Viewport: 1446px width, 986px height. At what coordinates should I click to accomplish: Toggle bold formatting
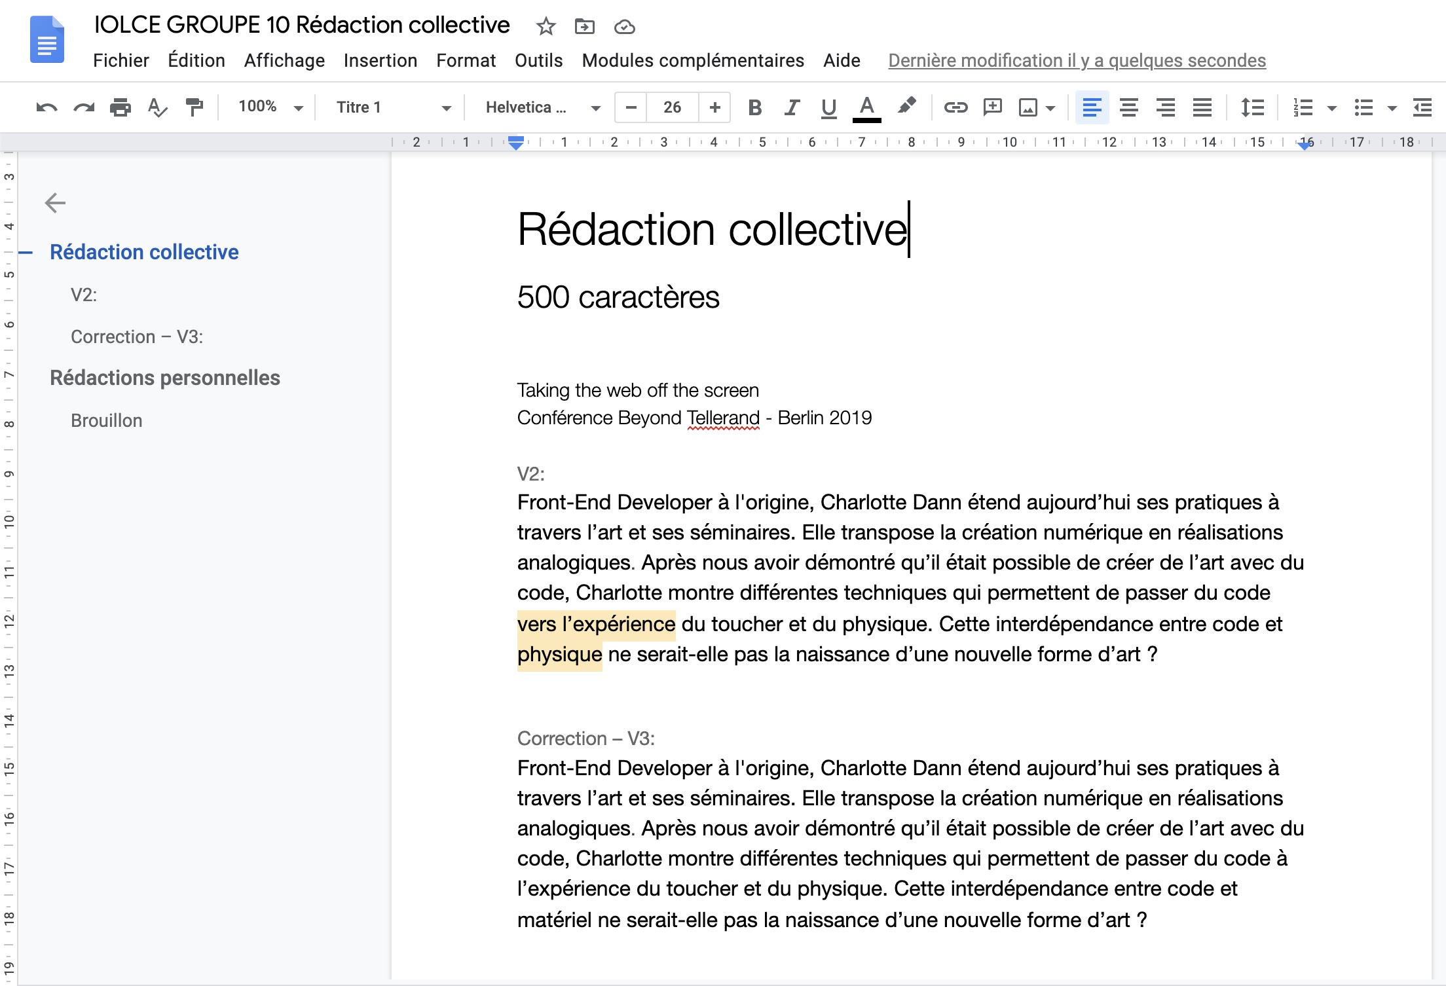pyautogui.click(x=754, y=107)
